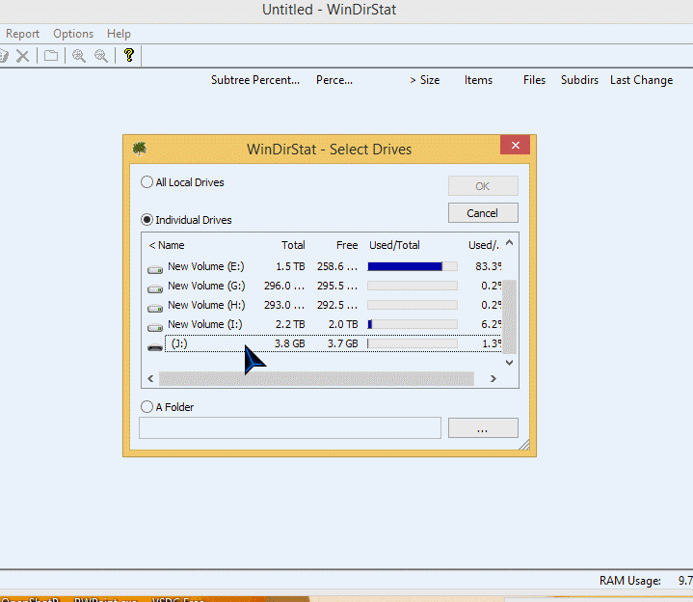This screenshot has height=602, width=693.
Task: Click the vertical scrollbar thumb in drive list
Action: [509, 316]
